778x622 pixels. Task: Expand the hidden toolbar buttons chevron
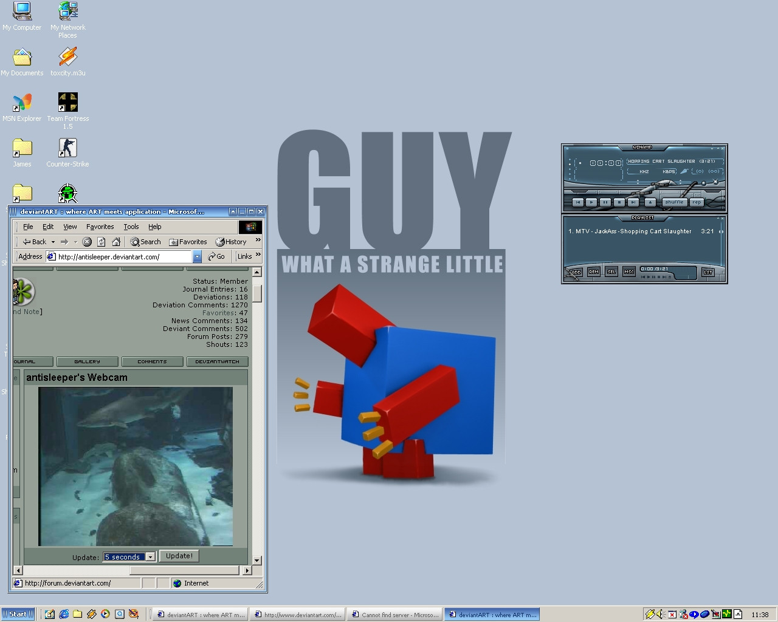pos(258,240)
